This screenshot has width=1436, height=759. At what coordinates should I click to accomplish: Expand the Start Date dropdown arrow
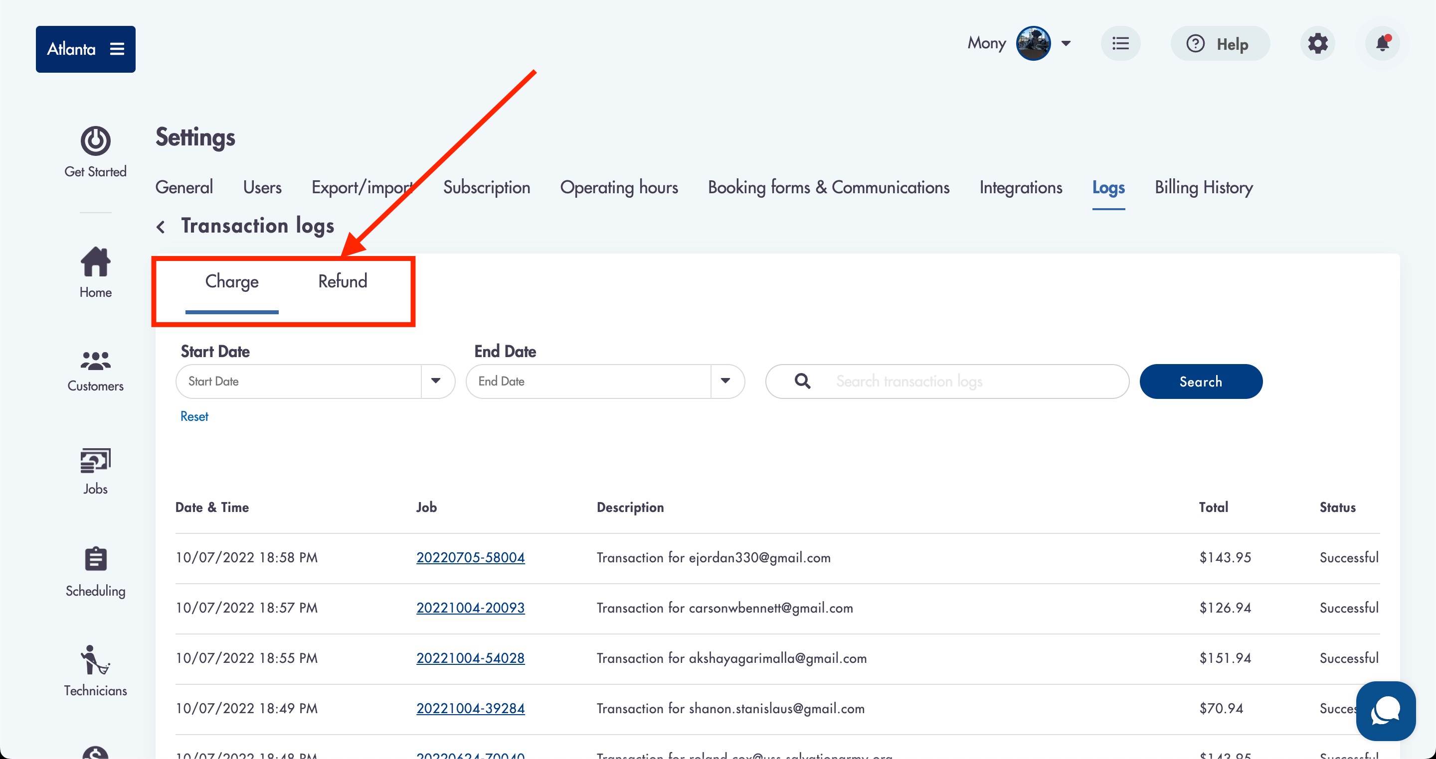[x=436, y=381]
